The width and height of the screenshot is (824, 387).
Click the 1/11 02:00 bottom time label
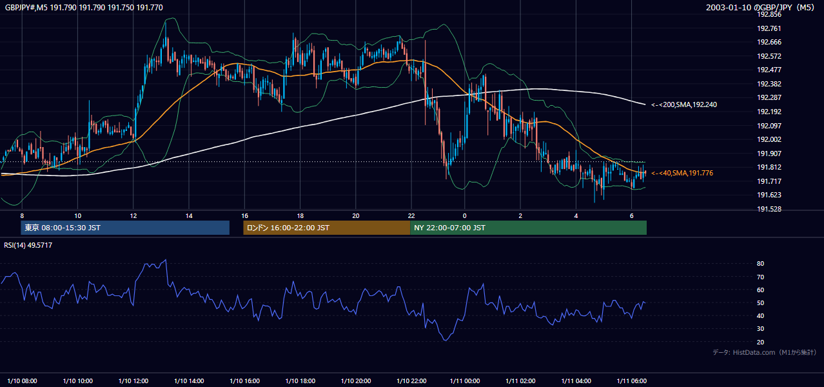click(522, 381)
